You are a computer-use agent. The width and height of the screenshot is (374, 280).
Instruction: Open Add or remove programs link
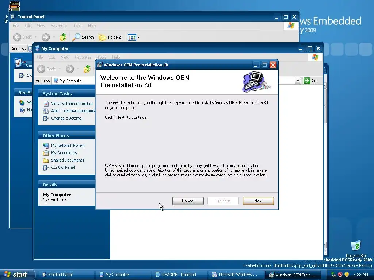click(x=73, y=111)
